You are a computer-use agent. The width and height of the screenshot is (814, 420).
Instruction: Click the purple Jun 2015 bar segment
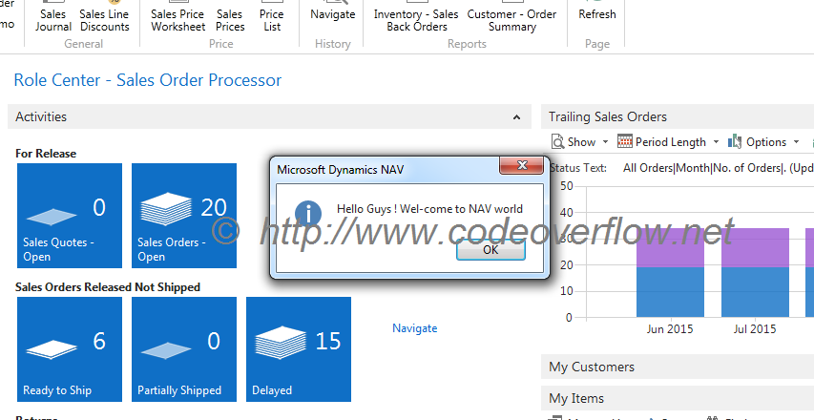coord(670,247)
